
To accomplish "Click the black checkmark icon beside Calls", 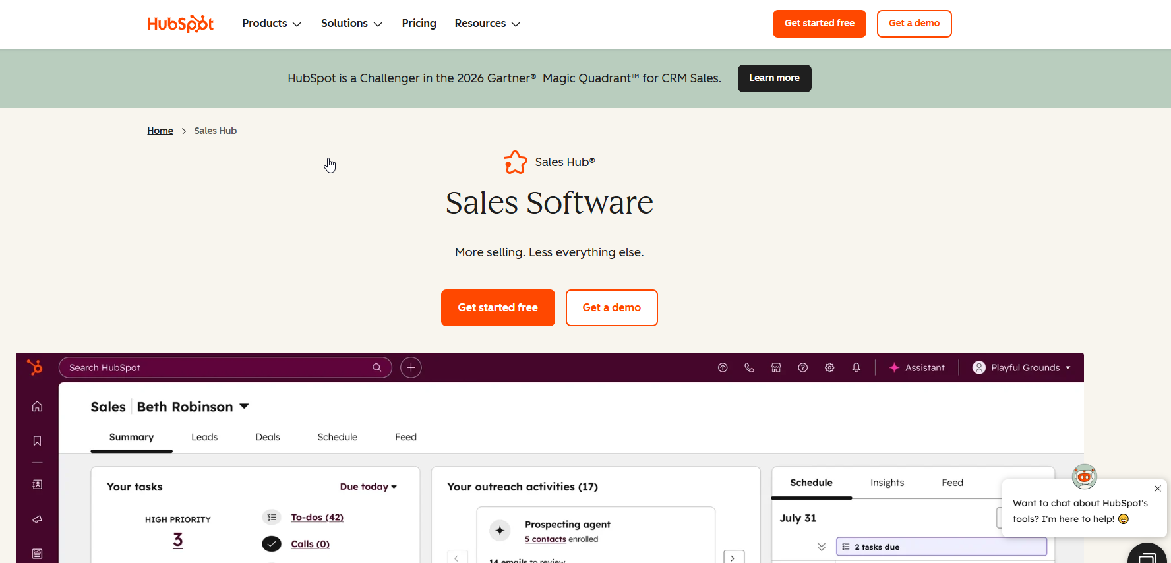I will pyautogui.click(x=272, y=544).
